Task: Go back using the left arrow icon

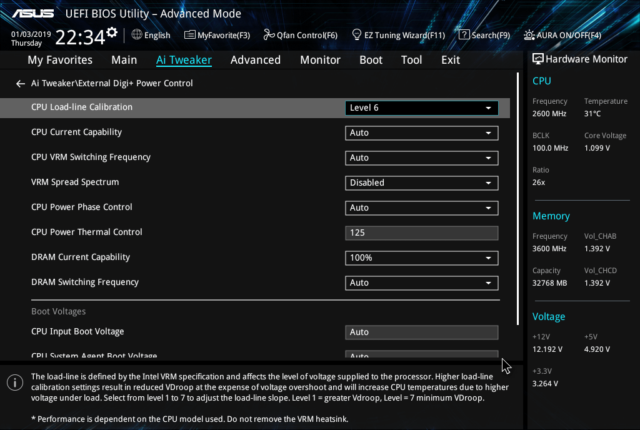Action: 21,84
